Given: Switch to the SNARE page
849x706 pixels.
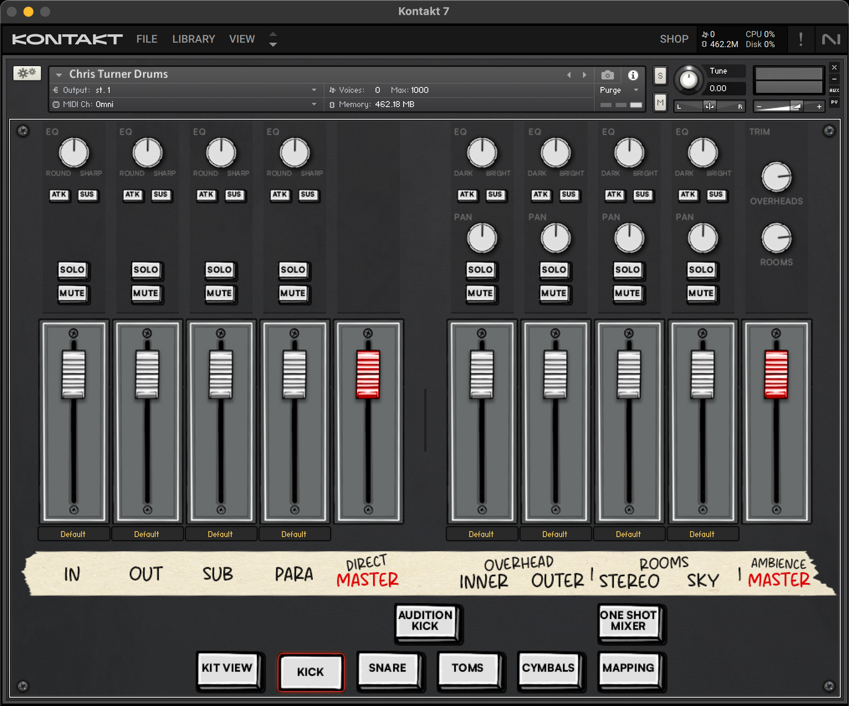Looking at the screenshot, I should pos(387,668).
